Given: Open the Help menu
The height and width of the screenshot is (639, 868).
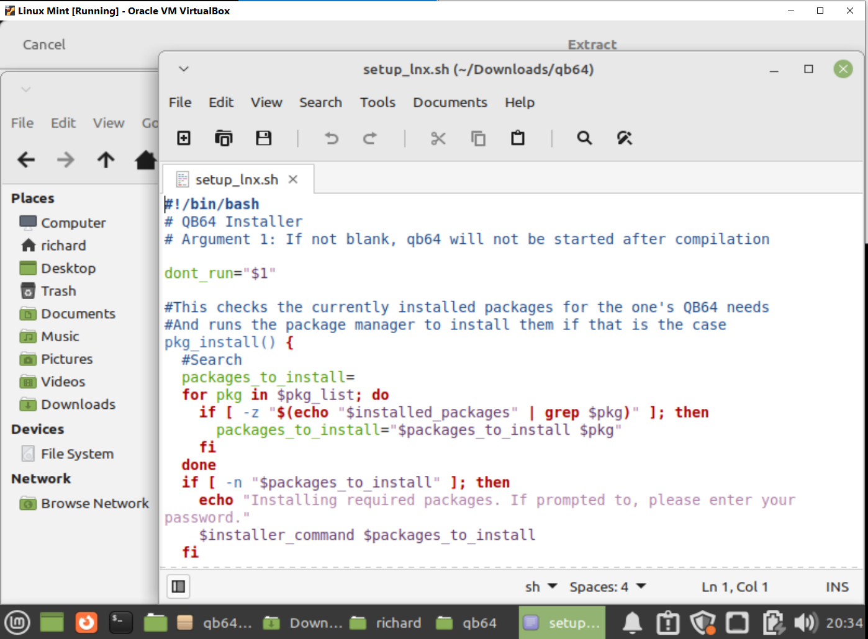Looking at the screenshot, I should coord(520,102).
